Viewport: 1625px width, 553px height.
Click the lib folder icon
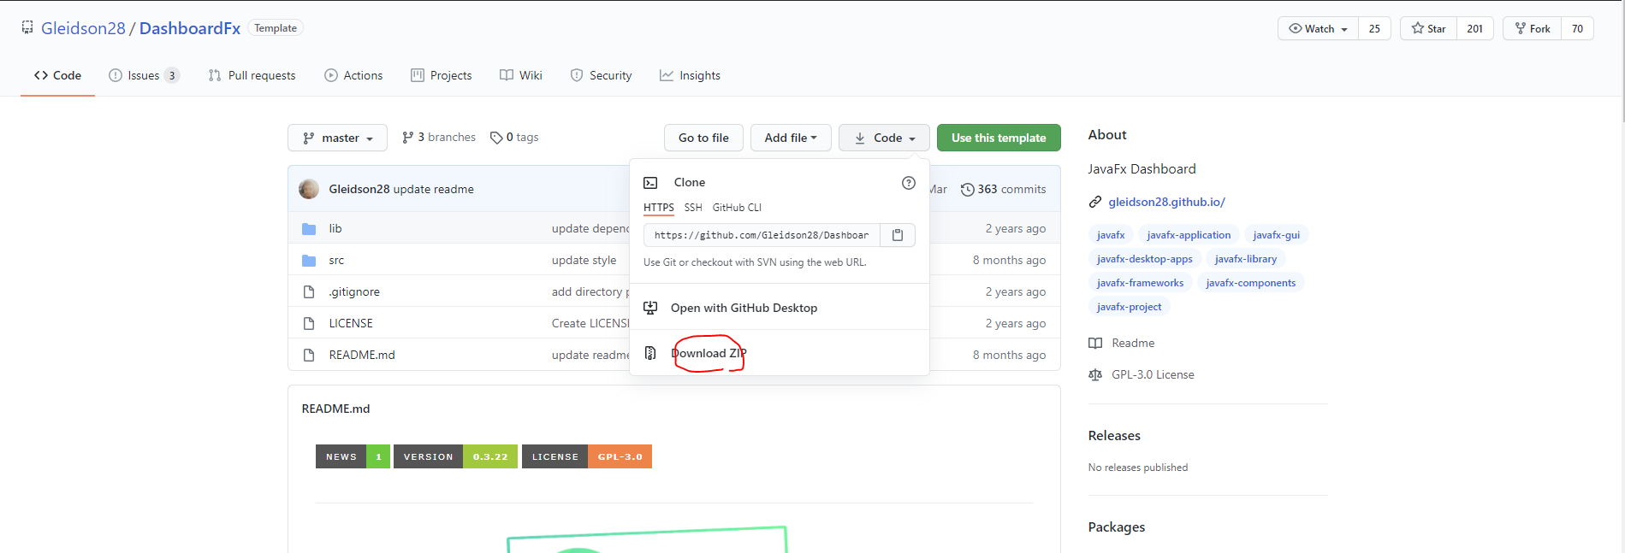(309, 229)
